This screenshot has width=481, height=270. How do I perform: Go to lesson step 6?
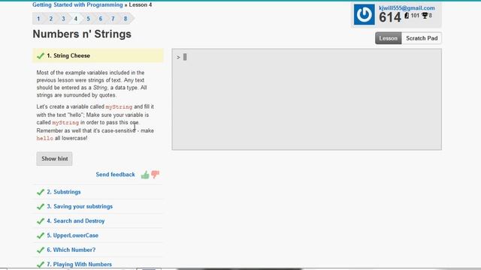point(100,19)
